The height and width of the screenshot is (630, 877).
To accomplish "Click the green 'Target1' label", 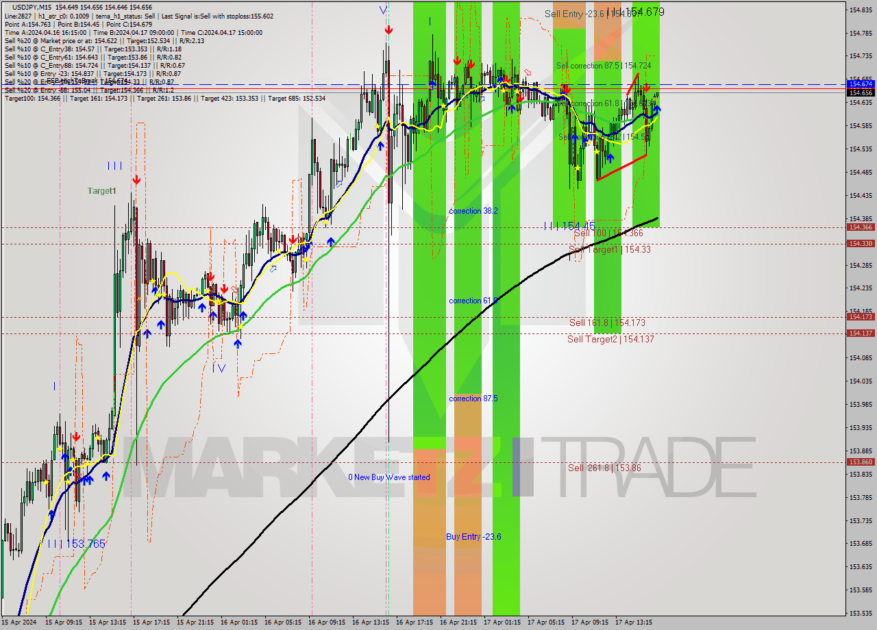I will coord(101,191).
